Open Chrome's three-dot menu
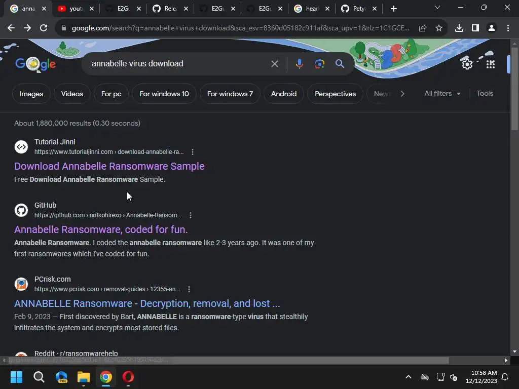 click(508, 28)
